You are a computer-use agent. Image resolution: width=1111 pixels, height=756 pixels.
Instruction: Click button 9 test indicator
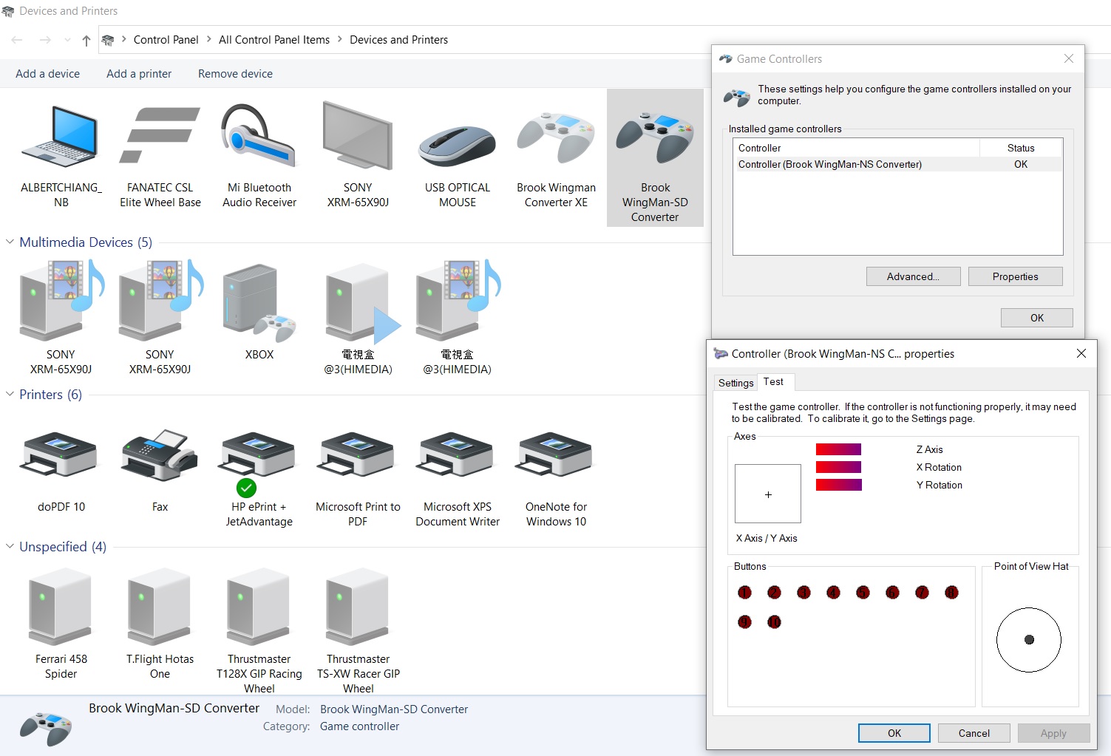click(x=744, y=622)
